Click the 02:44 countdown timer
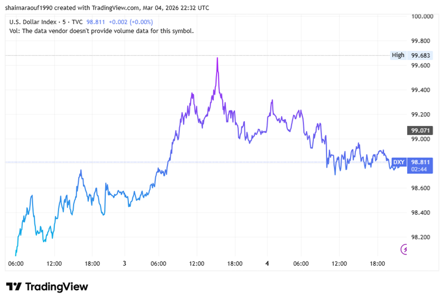The height and width of the screenshot is (302, 444). coord(420,169)
